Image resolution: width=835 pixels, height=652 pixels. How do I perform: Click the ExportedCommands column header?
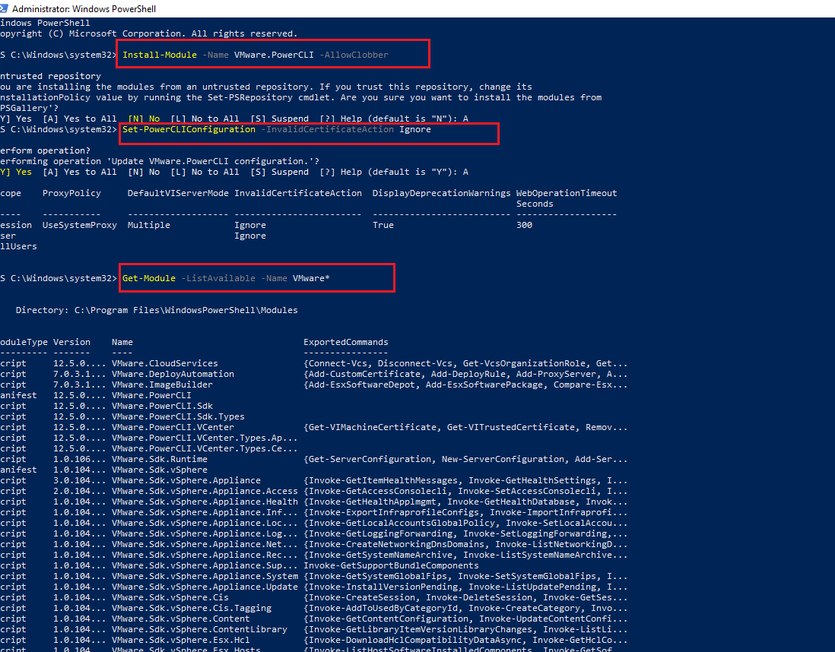[345, 342]
